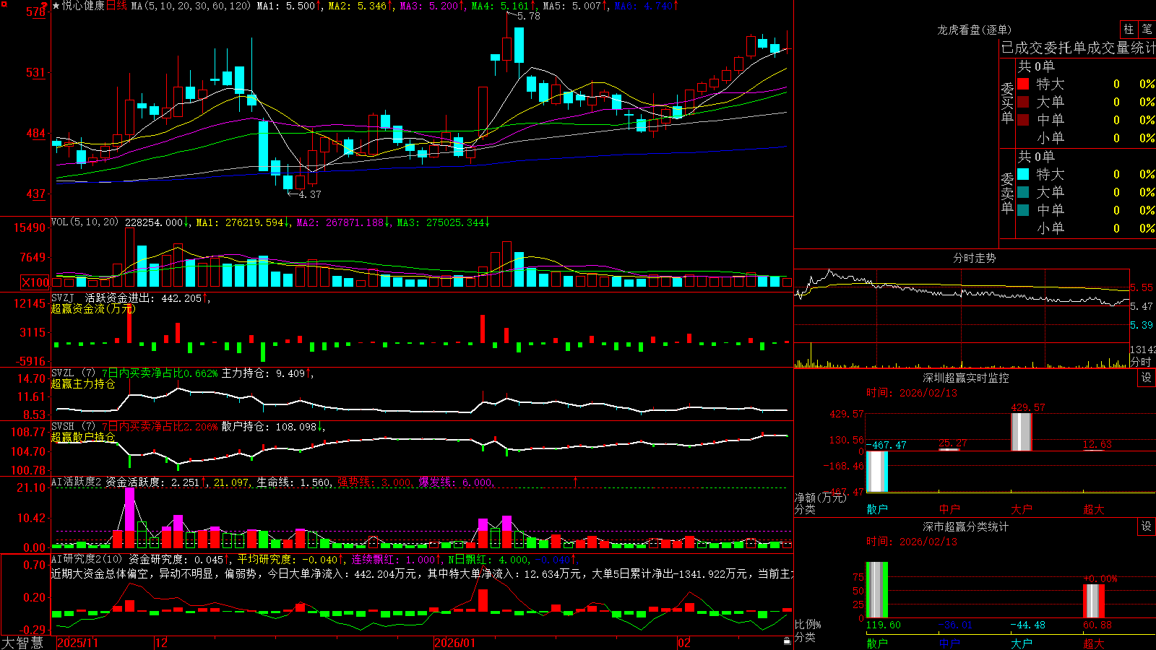Click the grey 大户 bar showing 429.57

(1021, 432)
